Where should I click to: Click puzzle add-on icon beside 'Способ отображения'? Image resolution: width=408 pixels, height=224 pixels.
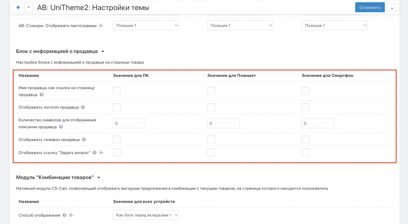tap(71, 215)
